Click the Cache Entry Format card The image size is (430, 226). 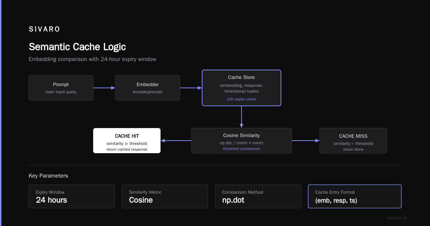pos(355,196)
